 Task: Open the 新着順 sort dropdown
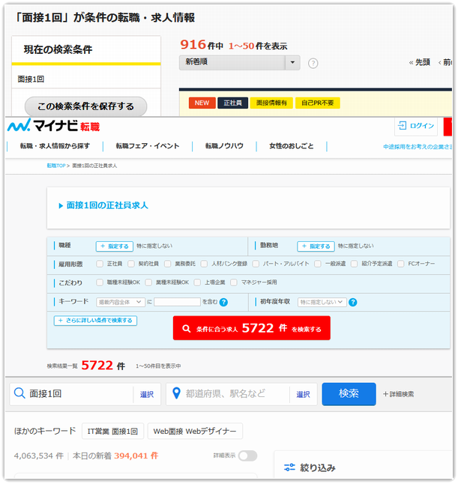click(x=239, y=63)
